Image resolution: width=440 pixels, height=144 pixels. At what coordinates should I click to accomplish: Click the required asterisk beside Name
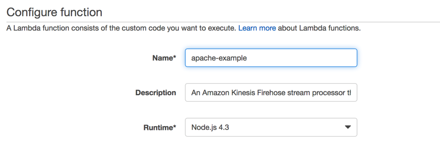coord(174,57)
